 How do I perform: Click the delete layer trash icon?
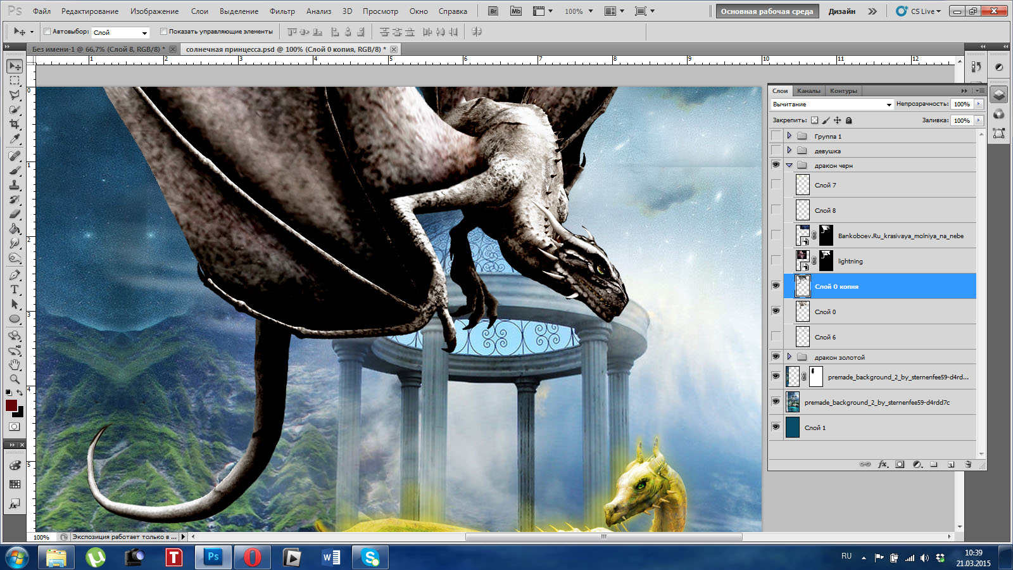(968, 464)
